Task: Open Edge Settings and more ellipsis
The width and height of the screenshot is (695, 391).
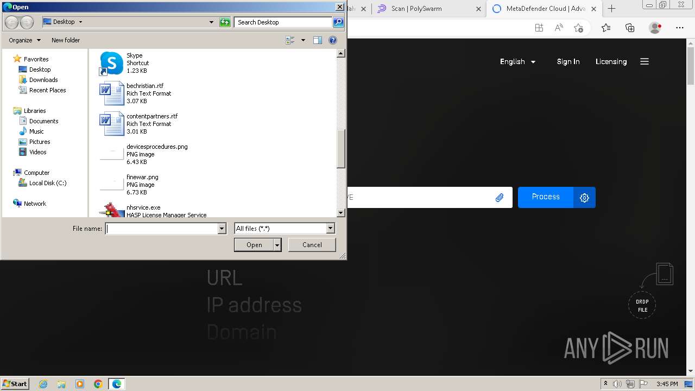Action: [680, 28]
